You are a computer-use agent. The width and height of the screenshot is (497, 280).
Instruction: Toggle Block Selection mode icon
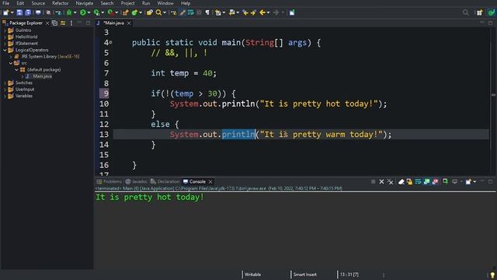click(x=199, y=12)
